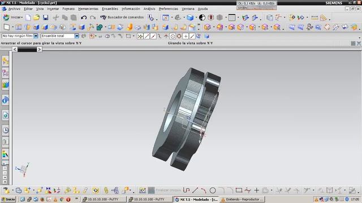362x203 pixels.
Task: Open the Editar menu
Action: (x=28, y=9)
